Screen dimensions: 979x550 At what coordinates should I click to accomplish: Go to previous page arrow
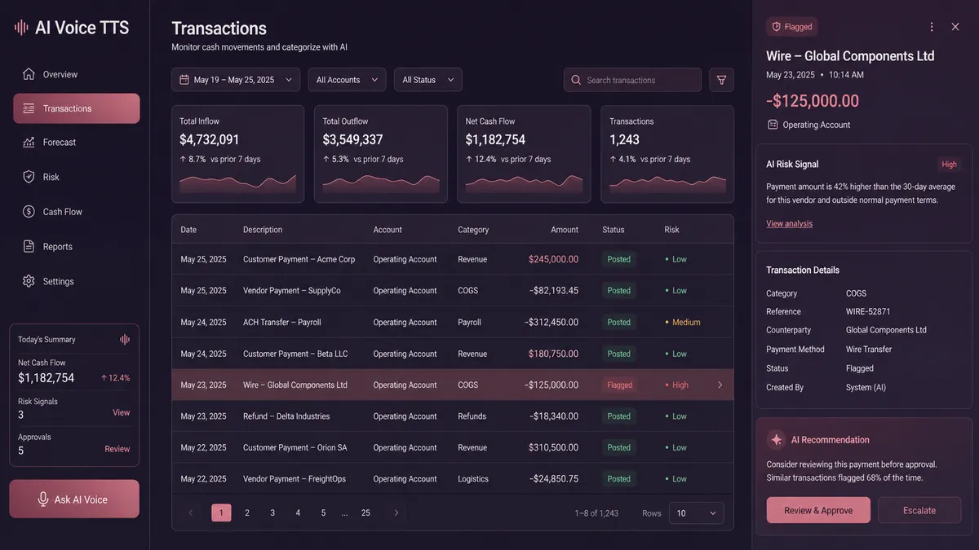click(191, 513)
